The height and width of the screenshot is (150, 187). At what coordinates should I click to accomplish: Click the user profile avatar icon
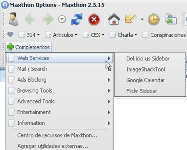(14, 19)
